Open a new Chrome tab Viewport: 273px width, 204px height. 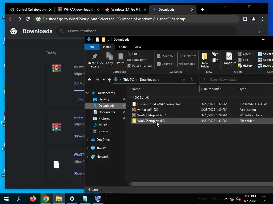pyautogui.click(x=202, y=10)
